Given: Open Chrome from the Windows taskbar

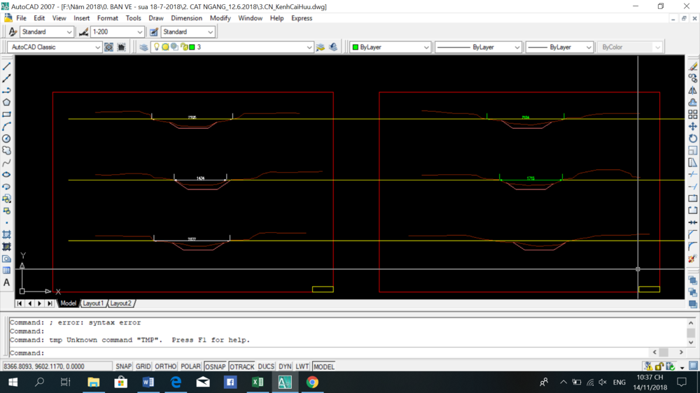Looking at the screenshot, I should (312, 383).
